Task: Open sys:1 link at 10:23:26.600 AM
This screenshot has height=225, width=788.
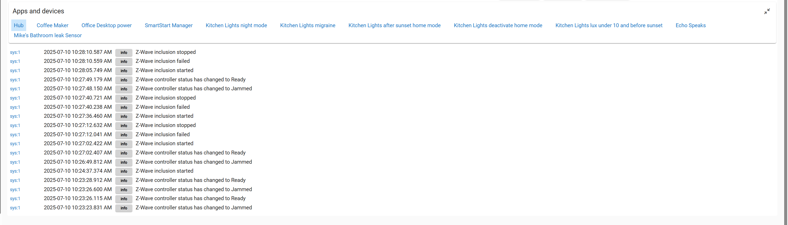Action: [x=15, y=190]
